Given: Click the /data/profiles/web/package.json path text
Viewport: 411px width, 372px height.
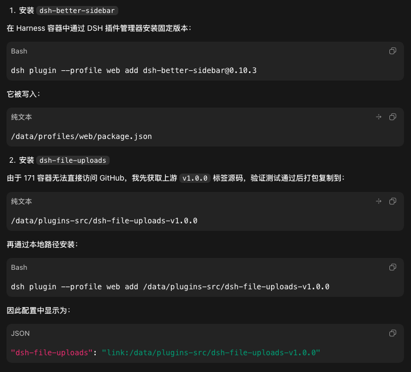Looking at the screenshot, I should pos(81,136).
